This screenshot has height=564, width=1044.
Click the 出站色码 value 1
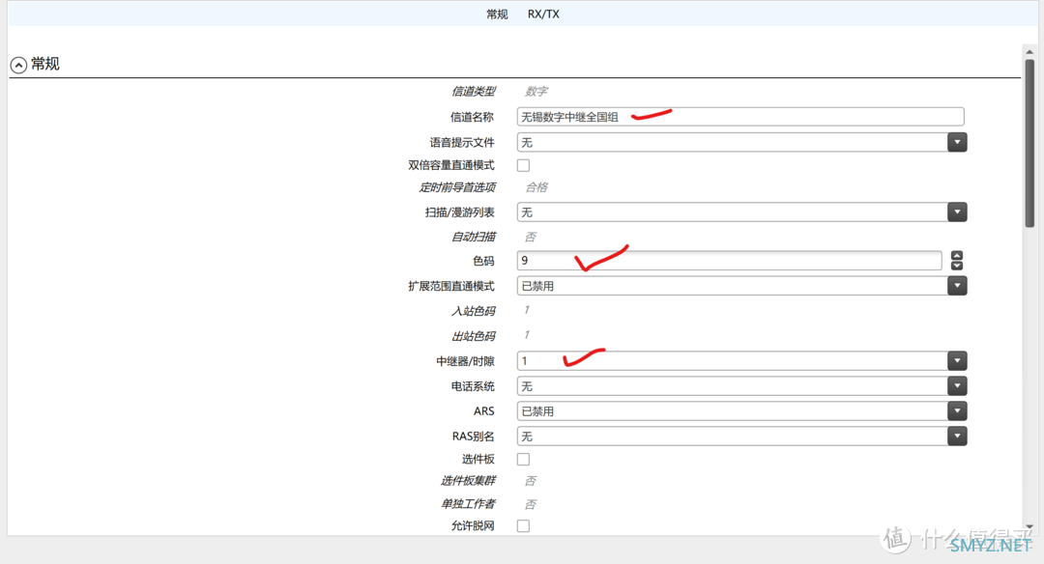pos(526,335)
